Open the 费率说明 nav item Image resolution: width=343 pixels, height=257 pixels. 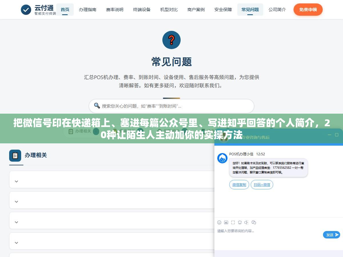click(x=115, y=9)
